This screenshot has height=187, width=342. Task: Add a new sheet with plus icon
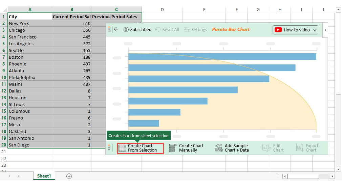(69, 176)
